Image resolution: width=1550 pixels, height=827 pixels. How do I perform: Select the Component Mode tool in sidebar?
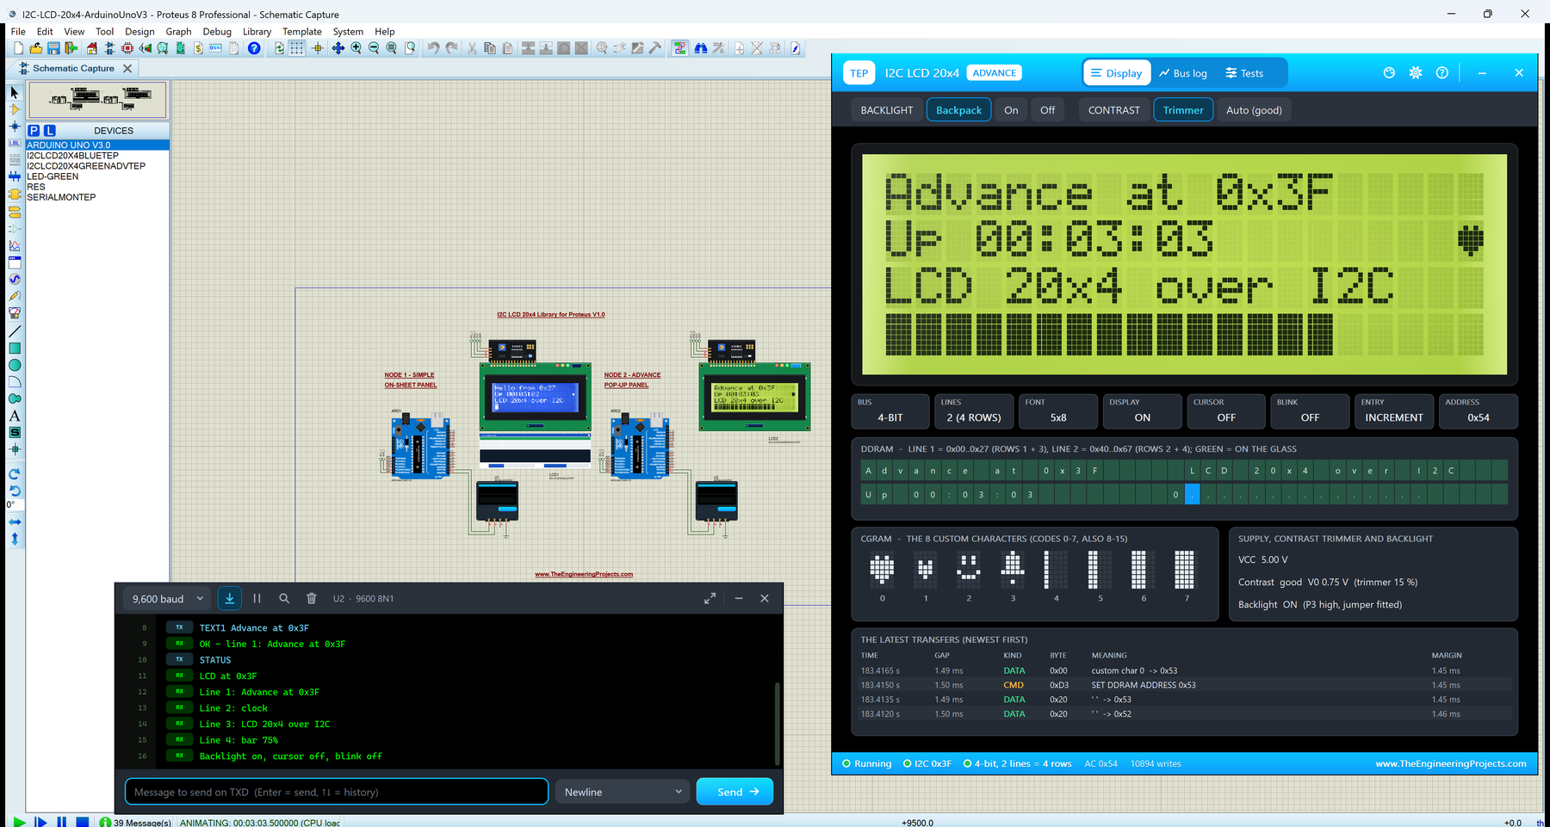(14, 109)
